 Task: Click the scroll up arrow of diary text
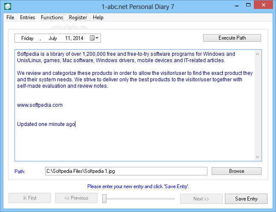click(x=257, y=54)
